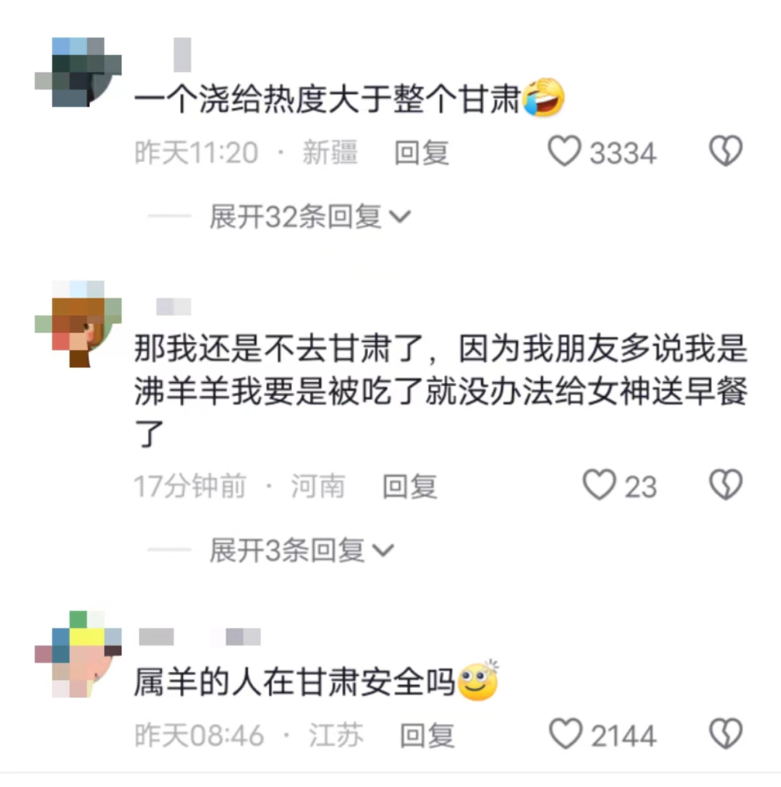Open the third commenter's avatar profile

(78, 654)
